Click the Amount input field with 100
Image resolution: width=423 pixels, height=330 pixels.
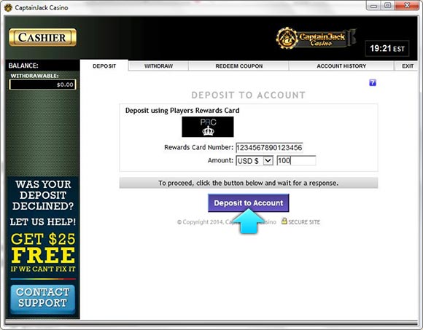click(x=296, y=160)
